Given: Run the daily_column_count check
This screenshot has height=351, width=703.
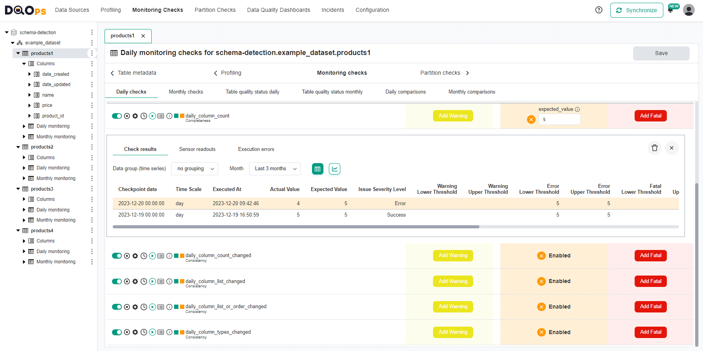Looking at the screenshot, I should (x=152, y=116).
